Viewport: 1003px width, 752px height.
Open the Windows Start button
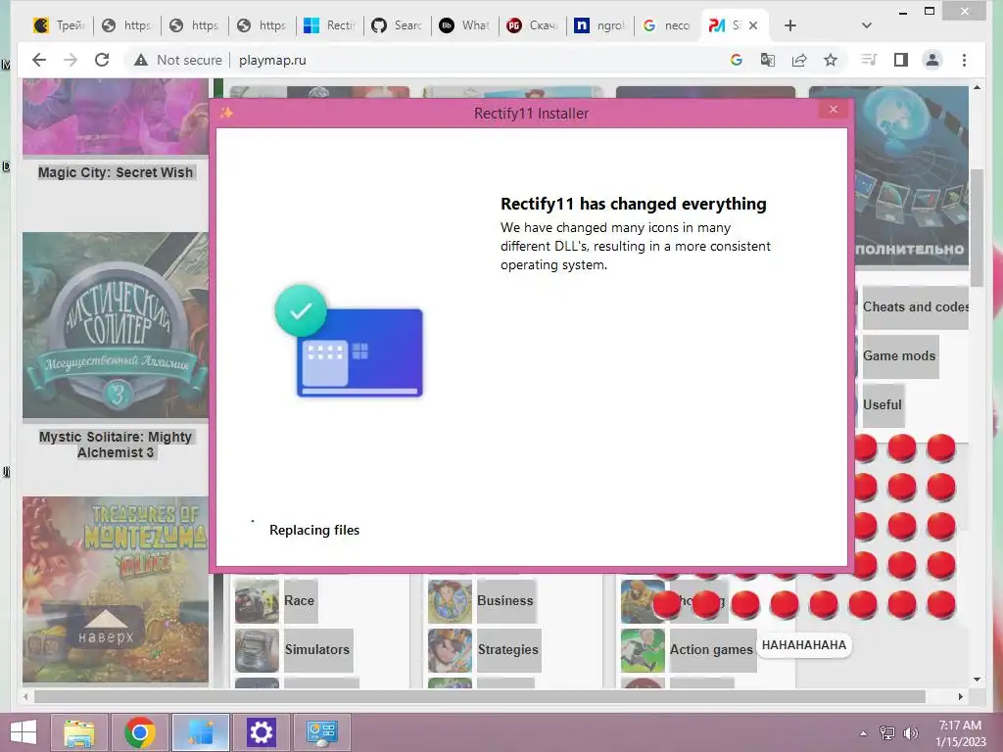click(x=24, y=732)
